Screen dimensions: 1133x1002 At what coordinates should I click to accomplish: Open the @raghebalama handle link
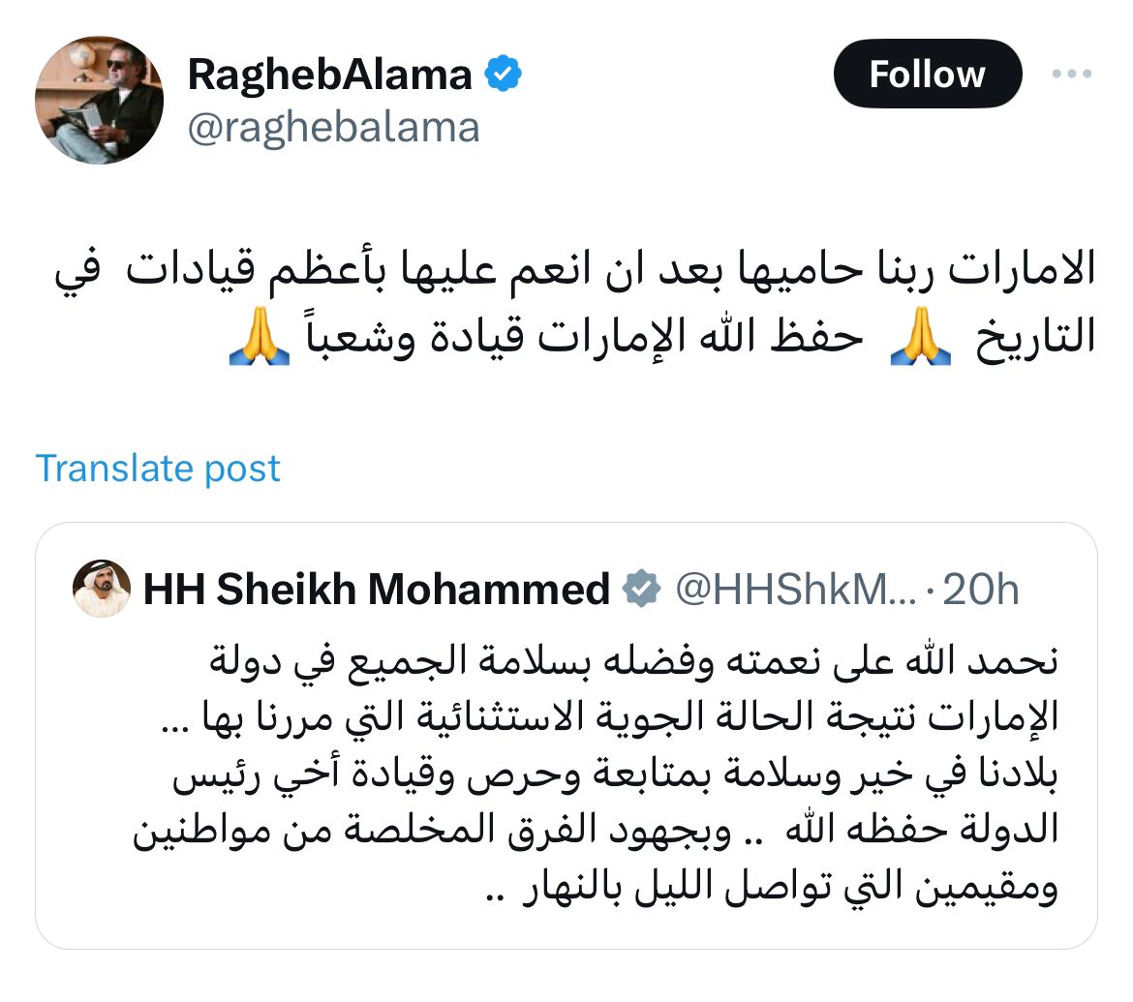(x=333, y=127)
